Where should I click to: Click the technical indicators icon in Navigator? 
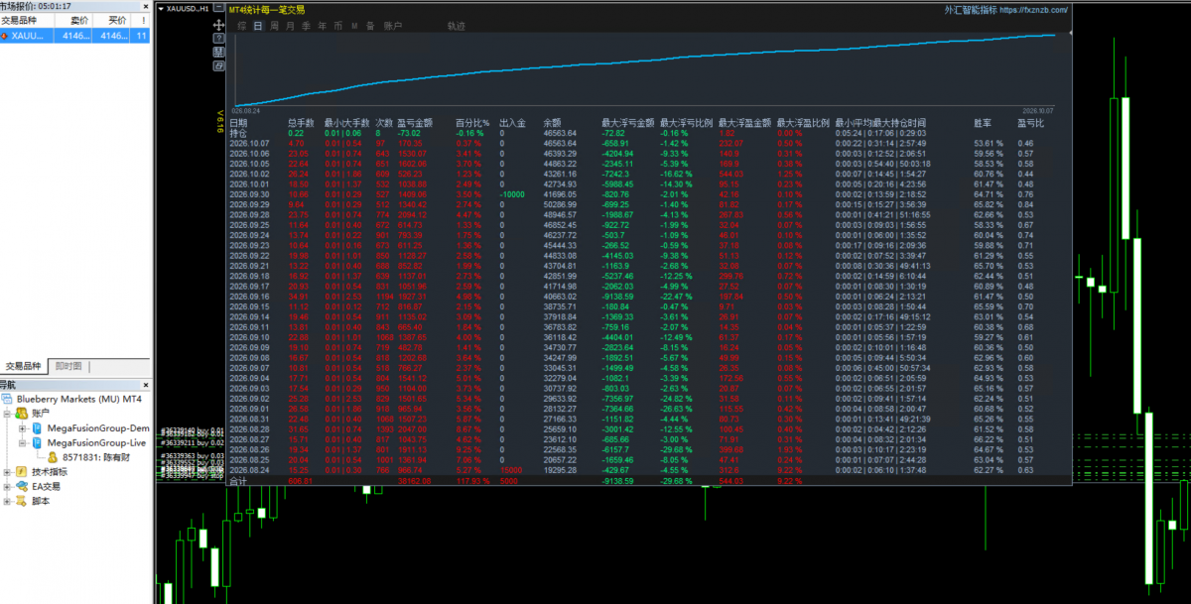point(21,472)
